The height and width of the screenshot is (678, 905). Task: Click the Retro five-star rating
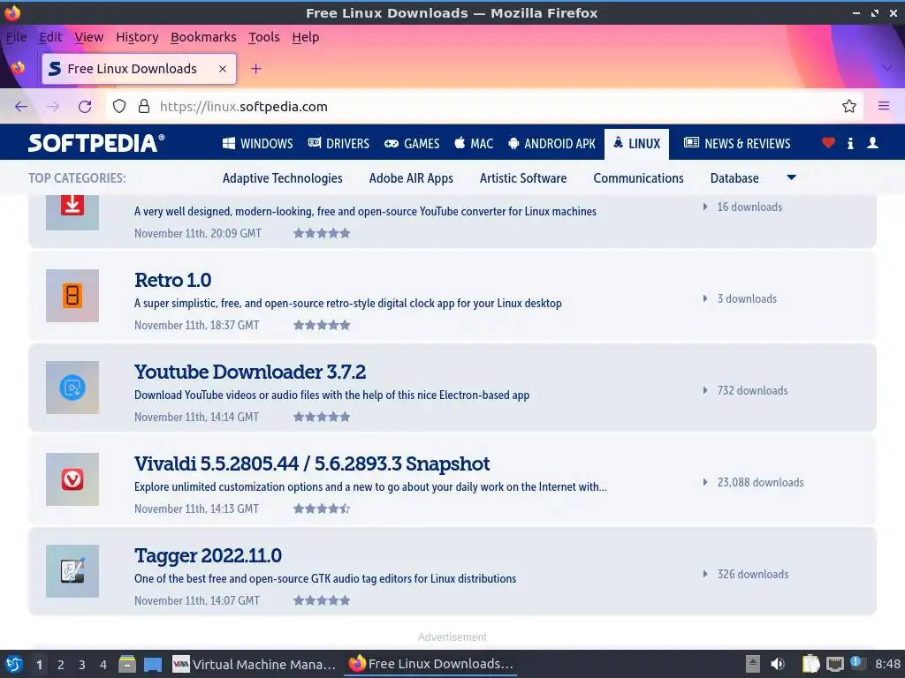[x=322, y=325]
